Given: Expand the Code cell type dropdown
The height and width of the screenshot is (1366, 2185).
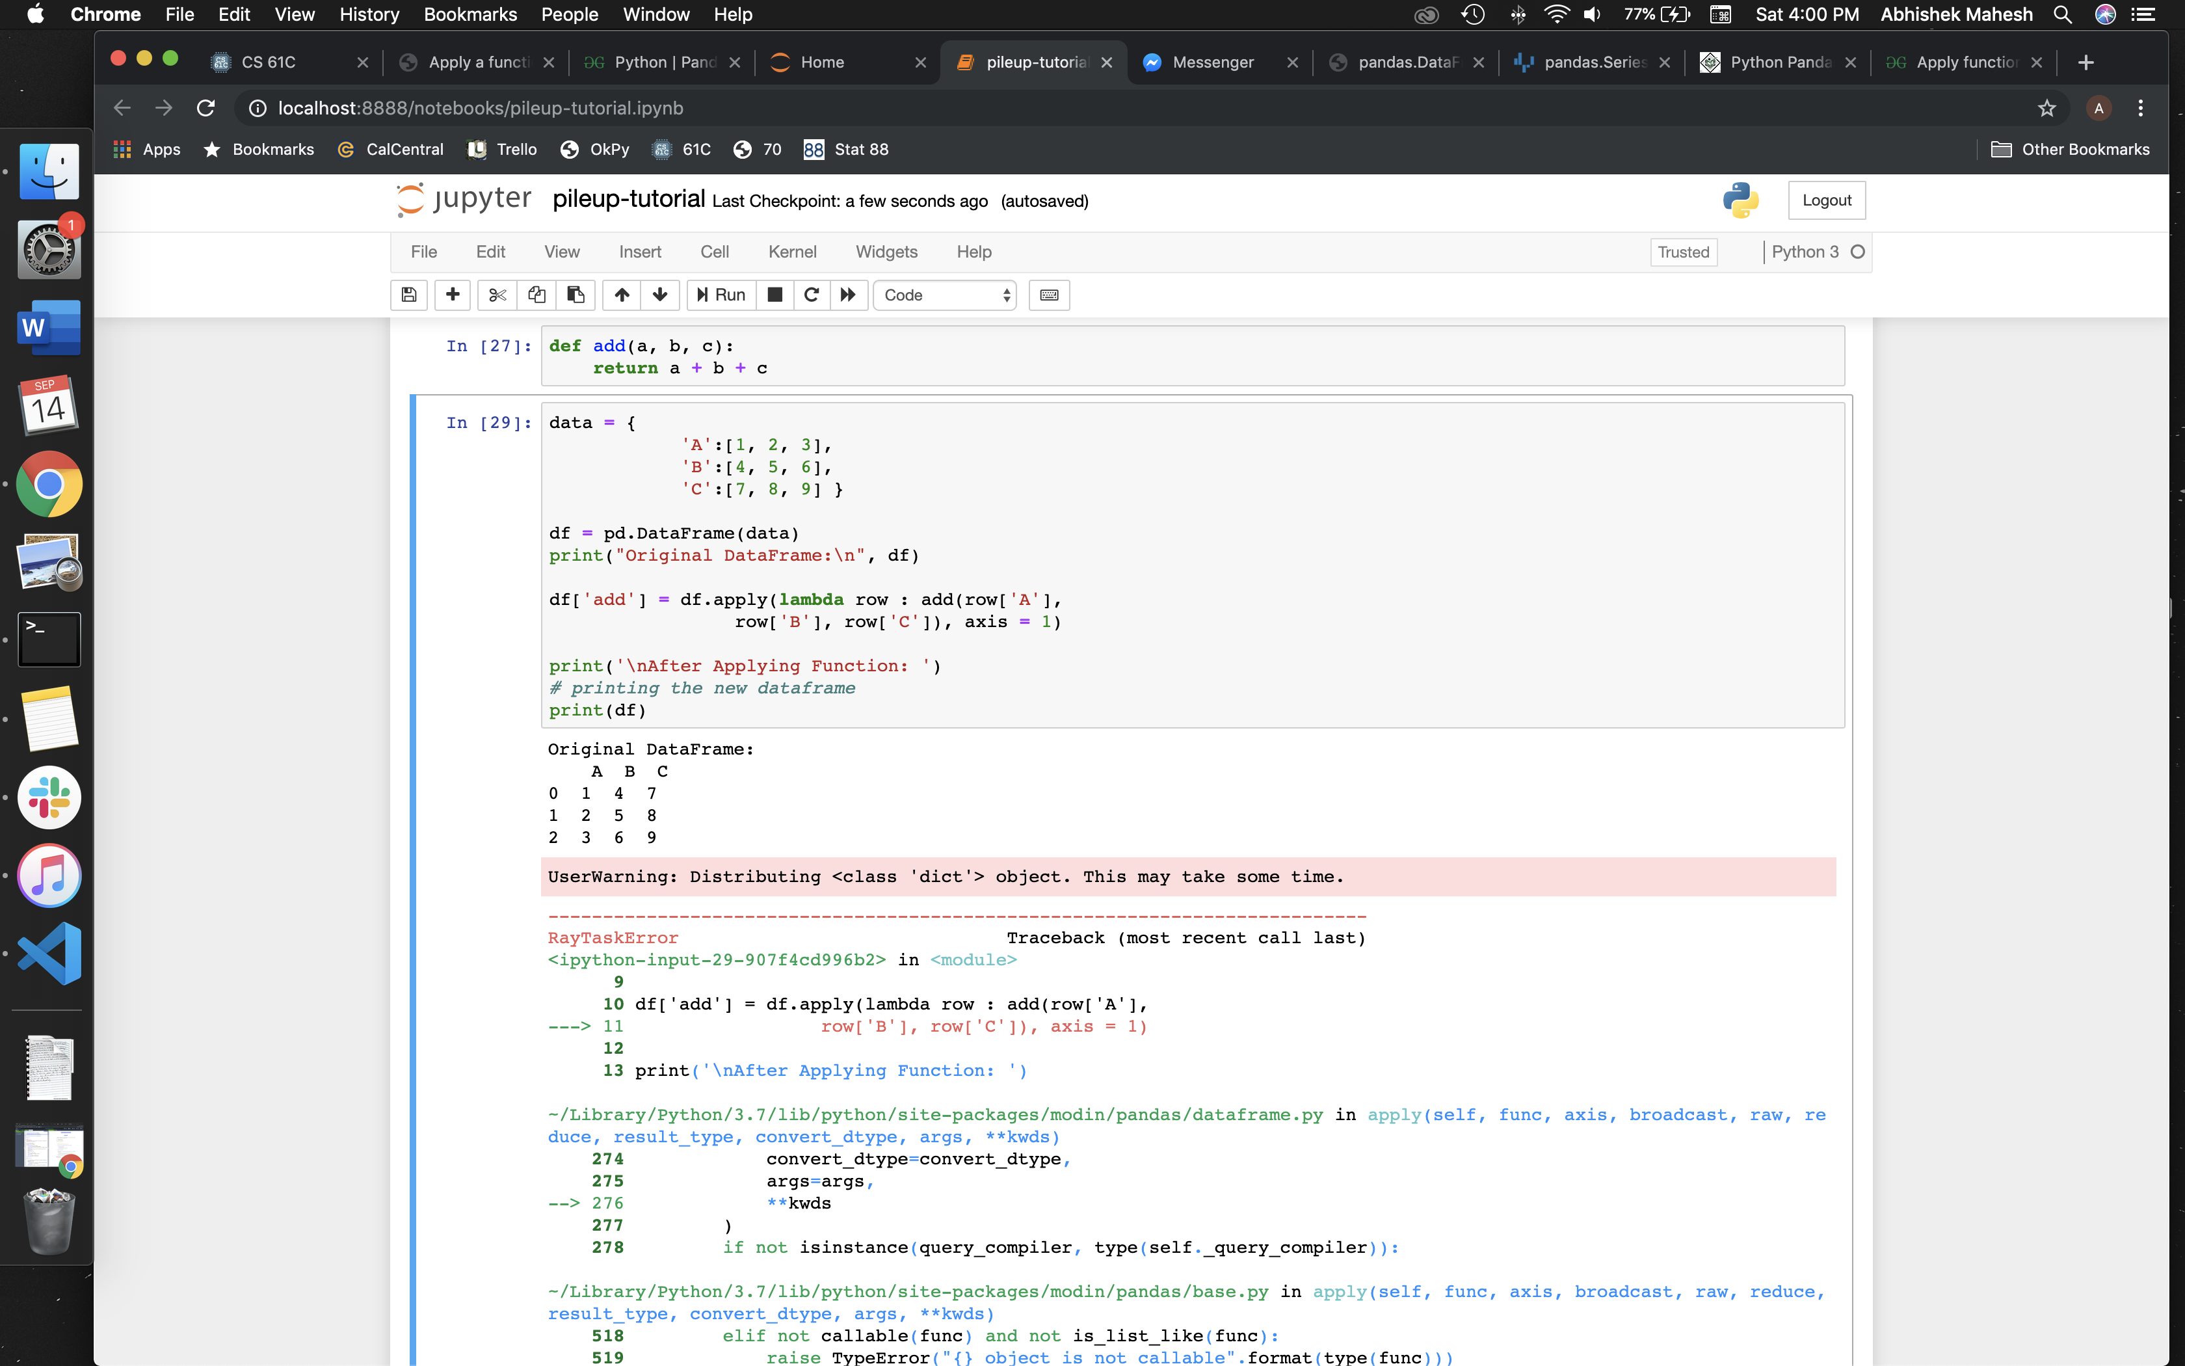Looking at the screenshot, I should 944,295.
